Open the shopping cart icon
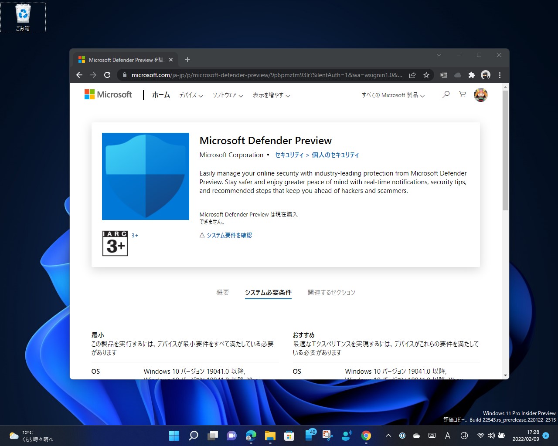 point(462,95)
